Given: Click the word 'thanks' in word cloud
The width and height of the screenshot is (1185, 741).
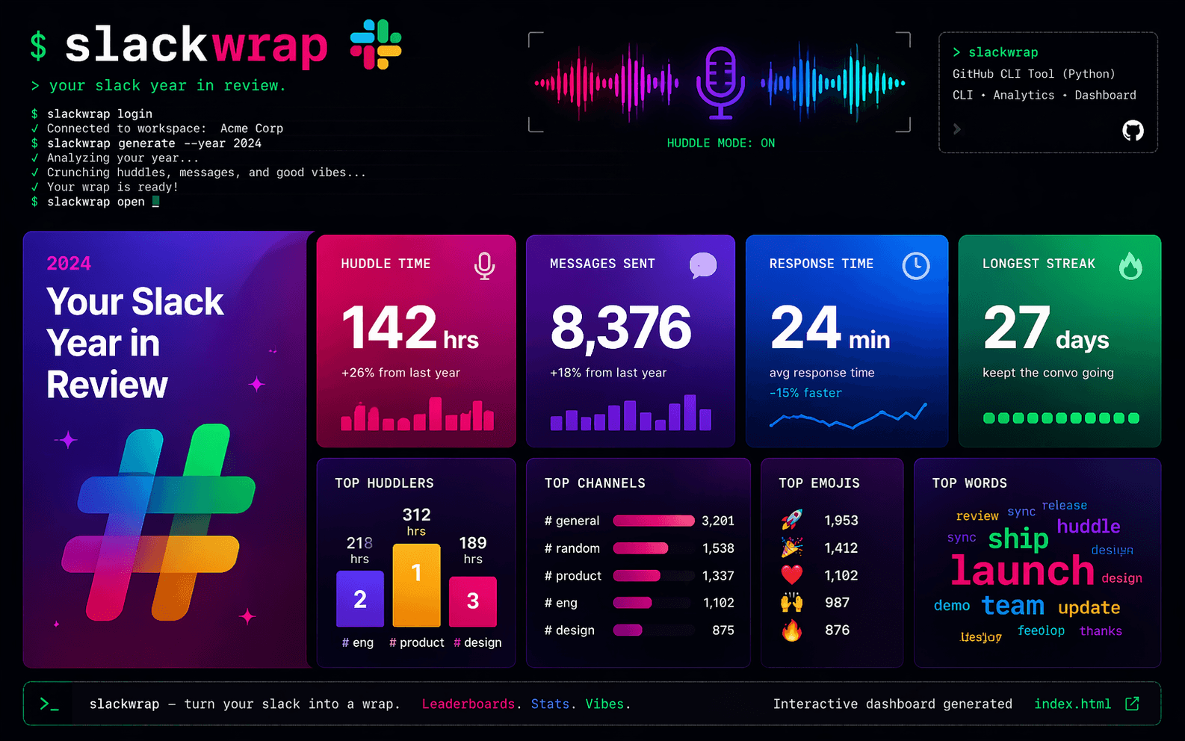Looking at the screenshot, I should click(1101, 631).
